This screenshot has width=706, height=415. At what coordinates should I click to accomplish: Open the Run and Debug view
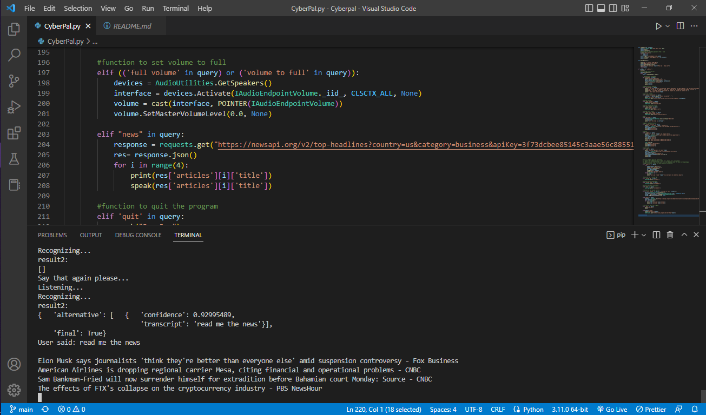point(14,107)
